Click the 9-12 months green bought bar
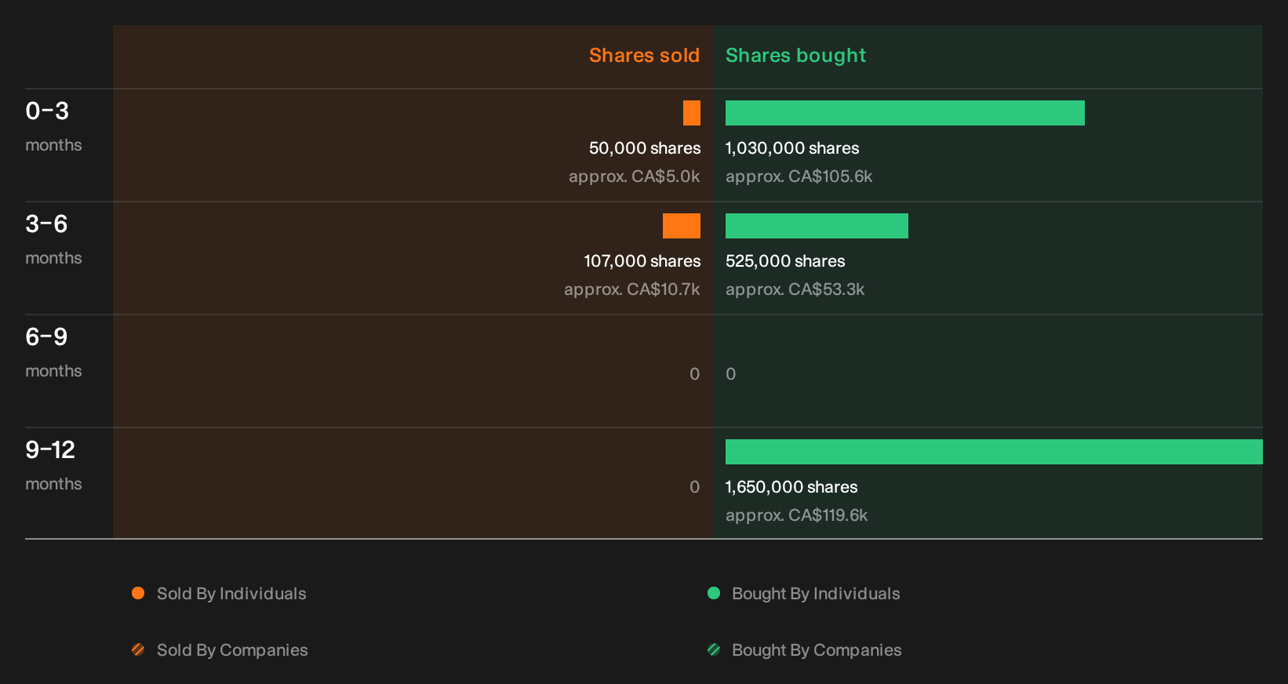Screen dimensions: 1288x684 (x=994, y=452)
